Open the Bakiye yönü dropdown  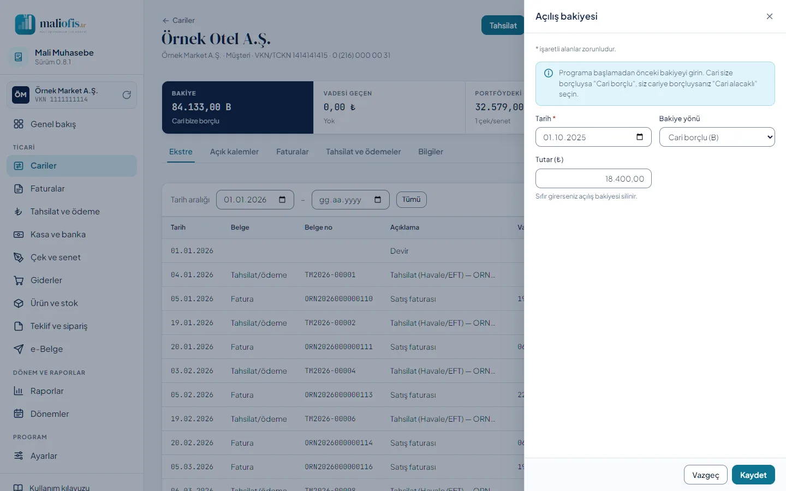(717, 137)
